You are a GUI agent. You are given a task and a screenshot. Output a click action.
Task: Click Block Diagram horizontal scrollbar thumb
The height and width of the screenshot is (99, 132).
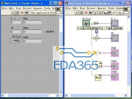click(x=93, y=95)
